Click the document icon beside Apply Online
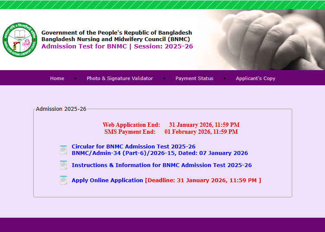The image size is (325, 232). [63, 180]
